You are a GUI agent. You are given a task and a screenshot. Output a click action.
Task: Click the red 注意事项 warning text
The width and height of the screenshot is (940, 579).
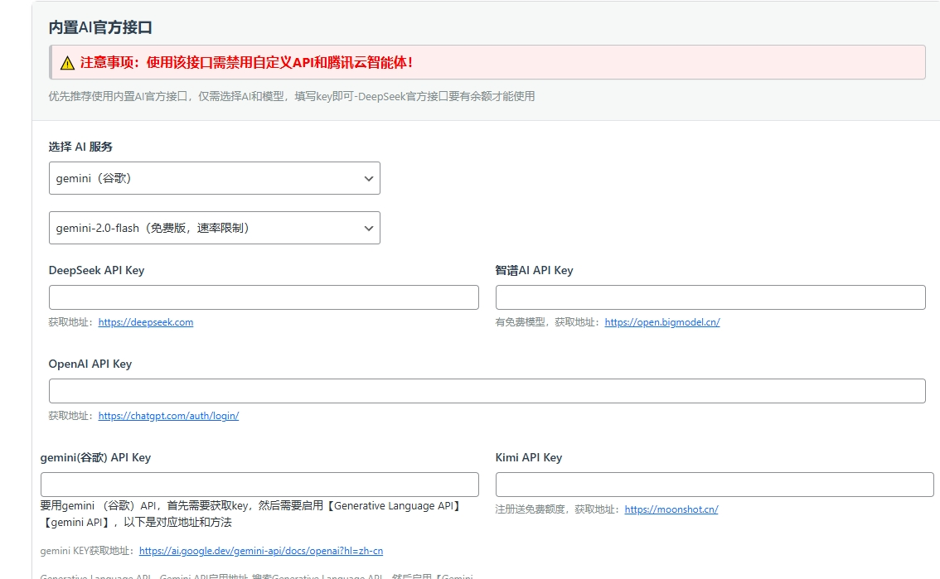pos(246,62)
